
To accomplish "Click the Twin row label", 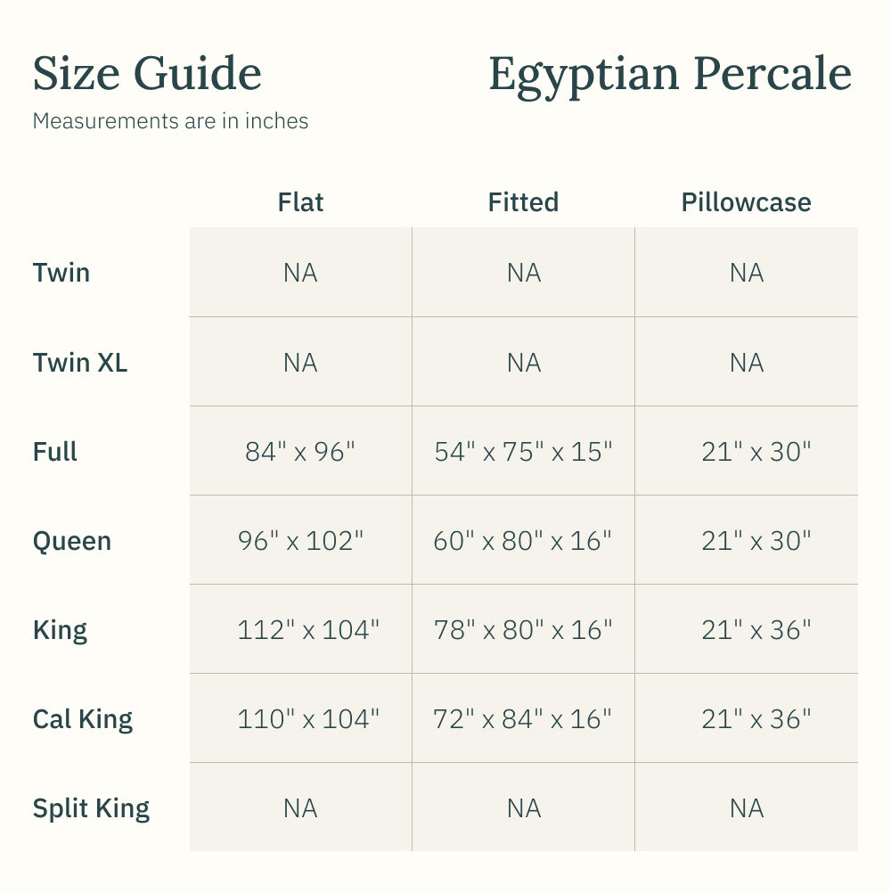I will click(x=61, y=273).
